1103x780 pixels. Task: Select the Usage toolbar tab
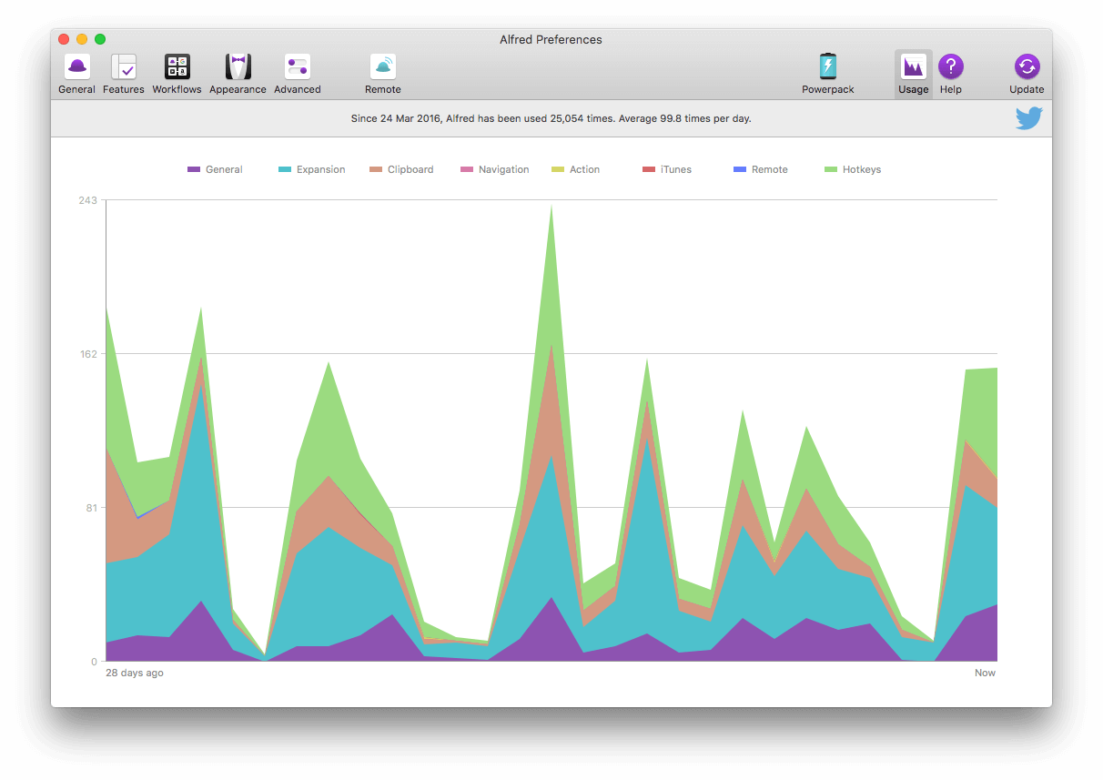913,68
